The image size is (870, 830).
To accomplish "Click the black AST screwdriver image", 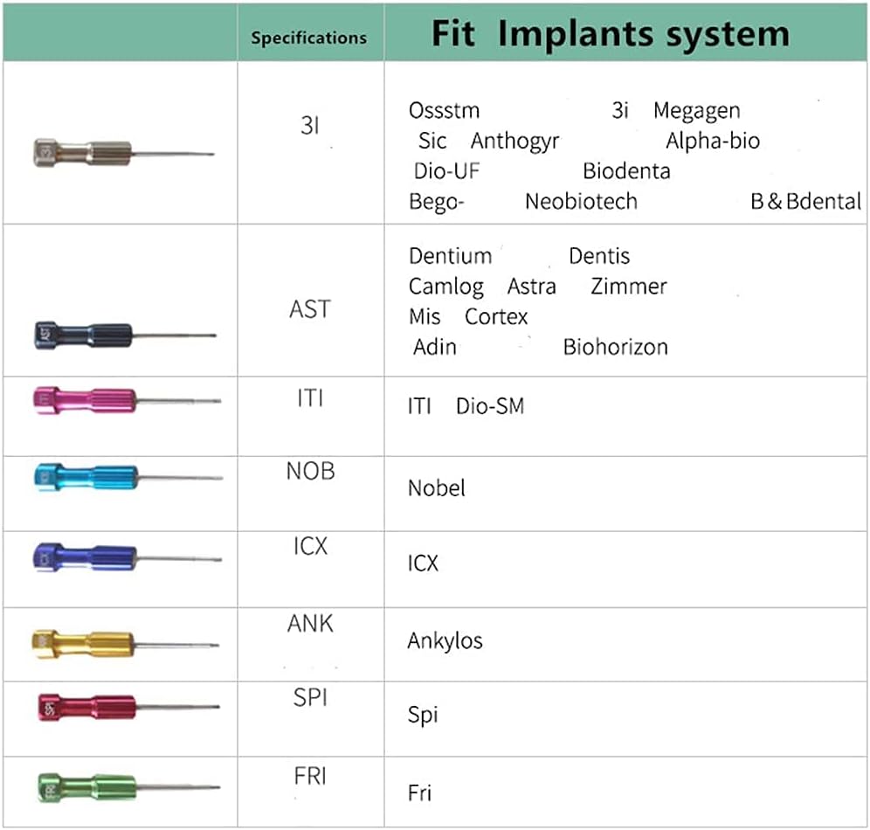I will 124,332.
